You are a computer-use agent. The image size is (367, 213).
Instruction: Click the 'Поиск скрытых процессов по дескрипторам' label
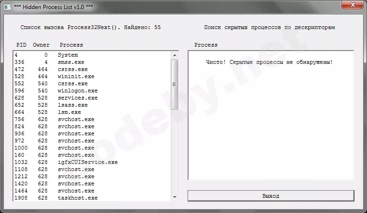(269, 27)
